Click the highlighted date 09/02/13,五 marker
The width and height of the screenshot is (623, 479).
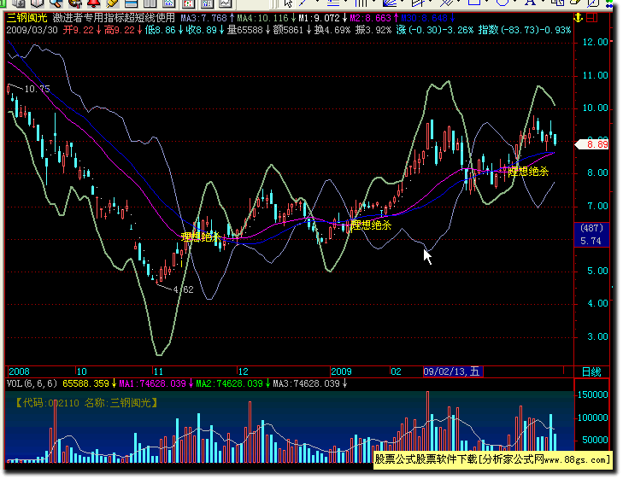pos(453,372)
